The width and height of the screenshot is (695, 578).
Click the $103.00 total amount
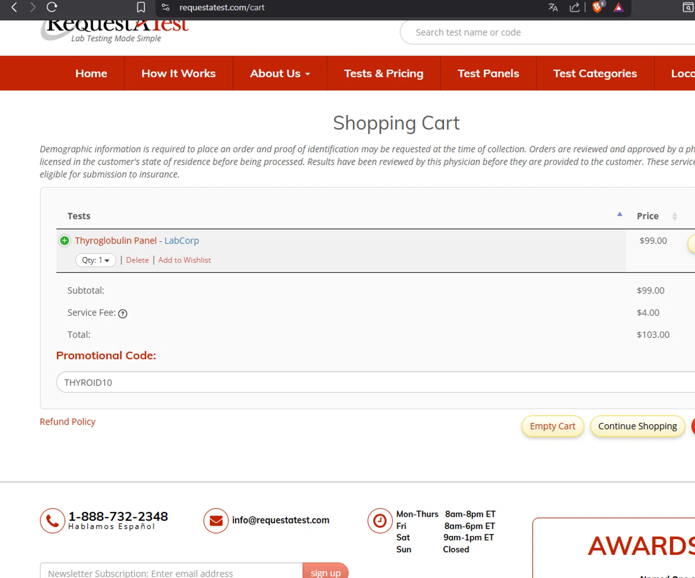pos(653,334)
